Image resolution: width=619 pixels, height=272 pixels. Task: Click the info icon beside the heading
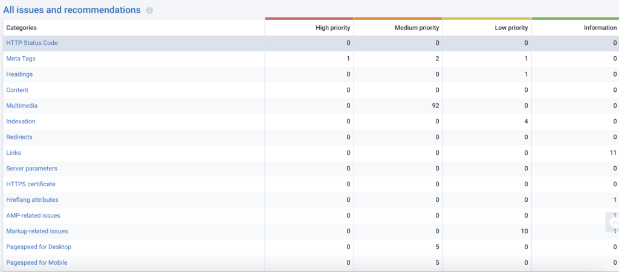pyautogui.click(x=149, y=11)
